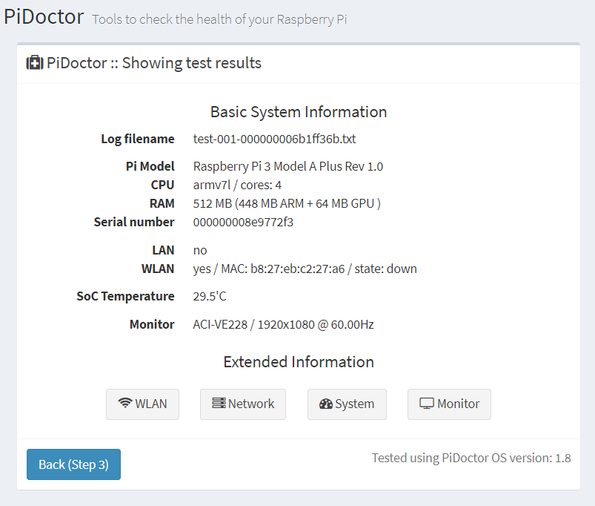Viewport: 595px width, 506px height.
Task: Open the WLAN extended information
Action: [x=142, y=404]
